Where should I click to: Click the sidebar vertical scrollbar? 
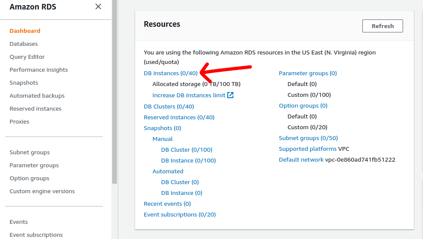click(x=114, y=92)
